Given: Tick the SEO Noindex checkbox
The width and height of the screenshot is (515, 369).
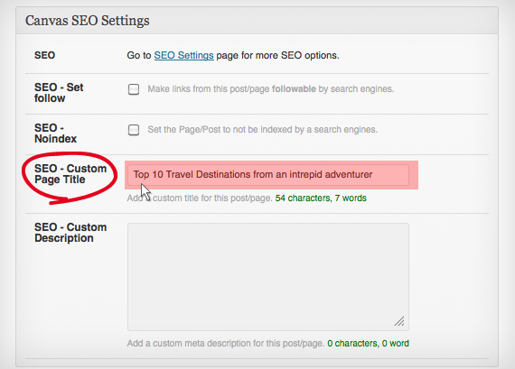Looking at the screenshot, I should [134, 130].
